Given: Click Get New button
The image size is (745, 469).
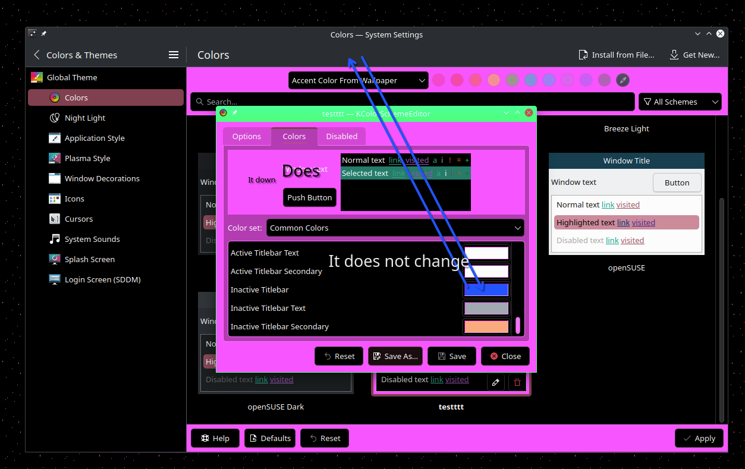Looking at the screenshot, I should point(694,55).
